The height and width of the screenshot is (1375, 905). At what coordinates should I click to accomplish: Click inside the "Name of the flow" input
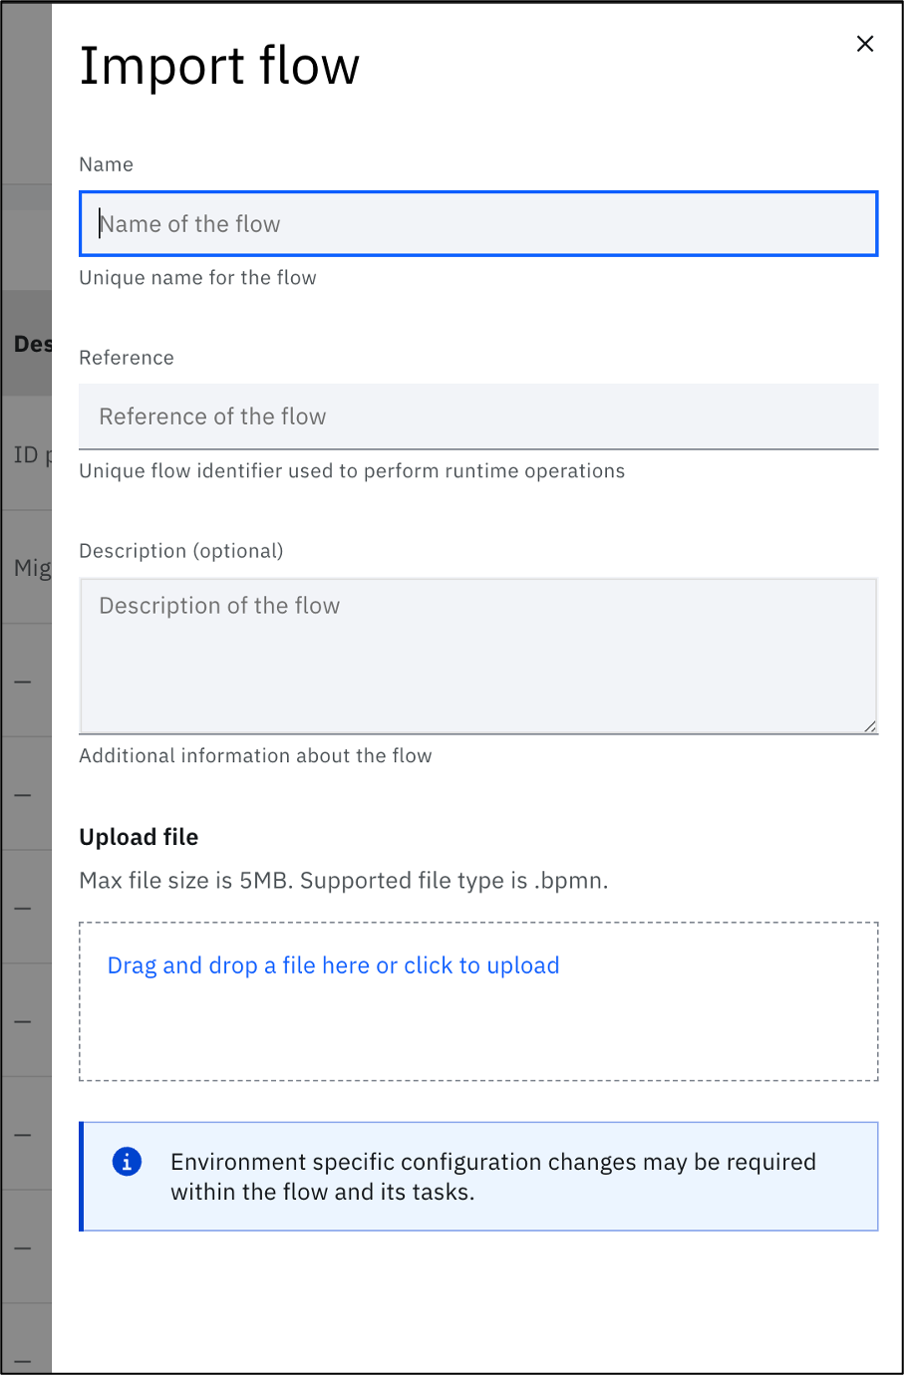(399, 223)
